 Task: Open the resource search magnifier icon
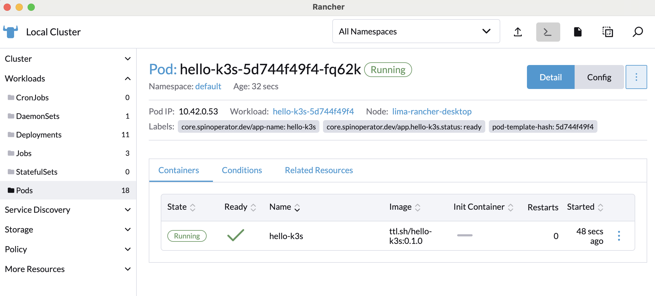pyautogui.click(x=638, y=32)
